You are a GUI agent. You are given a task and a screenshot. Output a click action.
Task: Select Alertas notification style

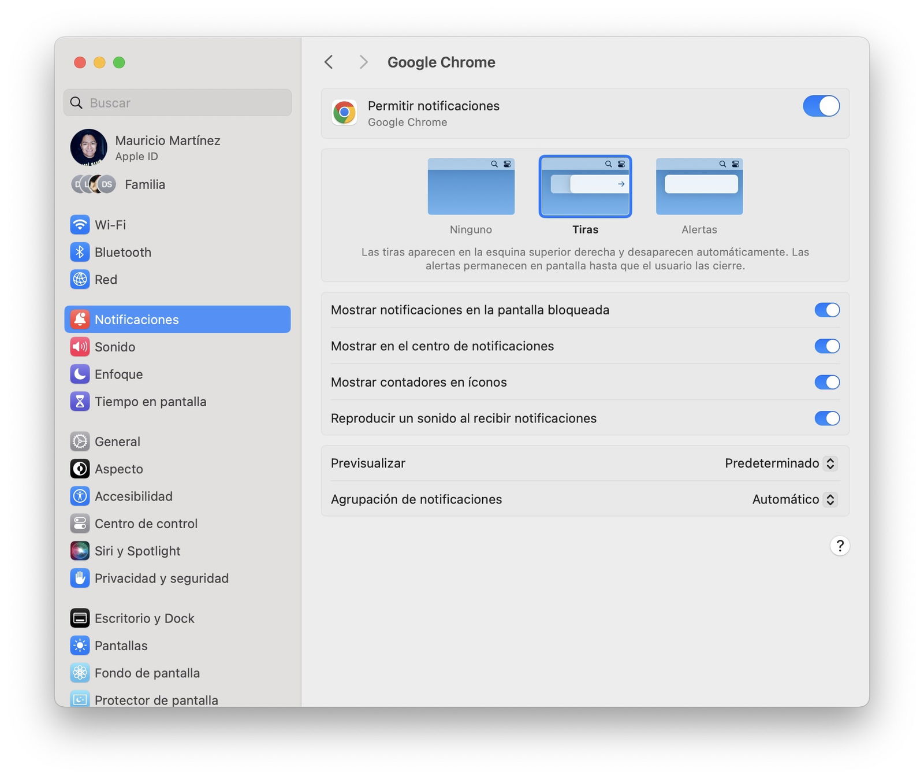coord(699,187)
